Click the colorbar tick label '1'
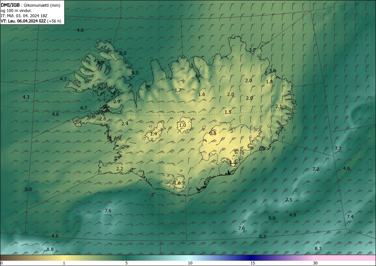376x266 pixels. click(64, 263)
